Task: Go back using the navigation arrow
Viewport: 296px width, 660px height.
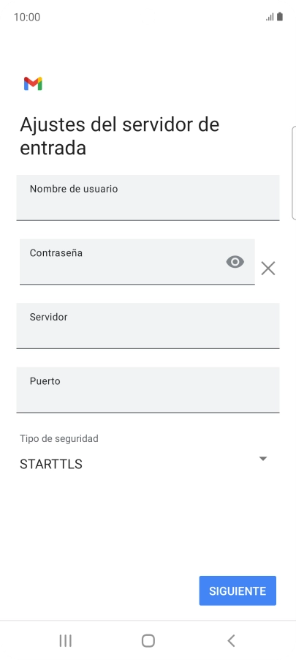Action: 231,641
